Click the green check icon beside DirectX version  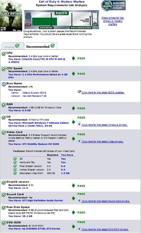point(4,183)
